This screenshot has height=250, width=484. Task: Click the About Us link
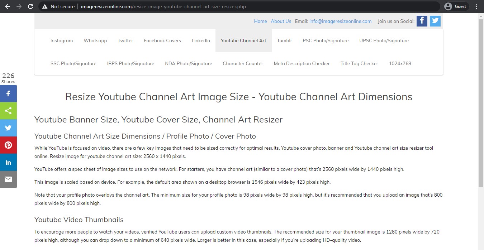281,21
